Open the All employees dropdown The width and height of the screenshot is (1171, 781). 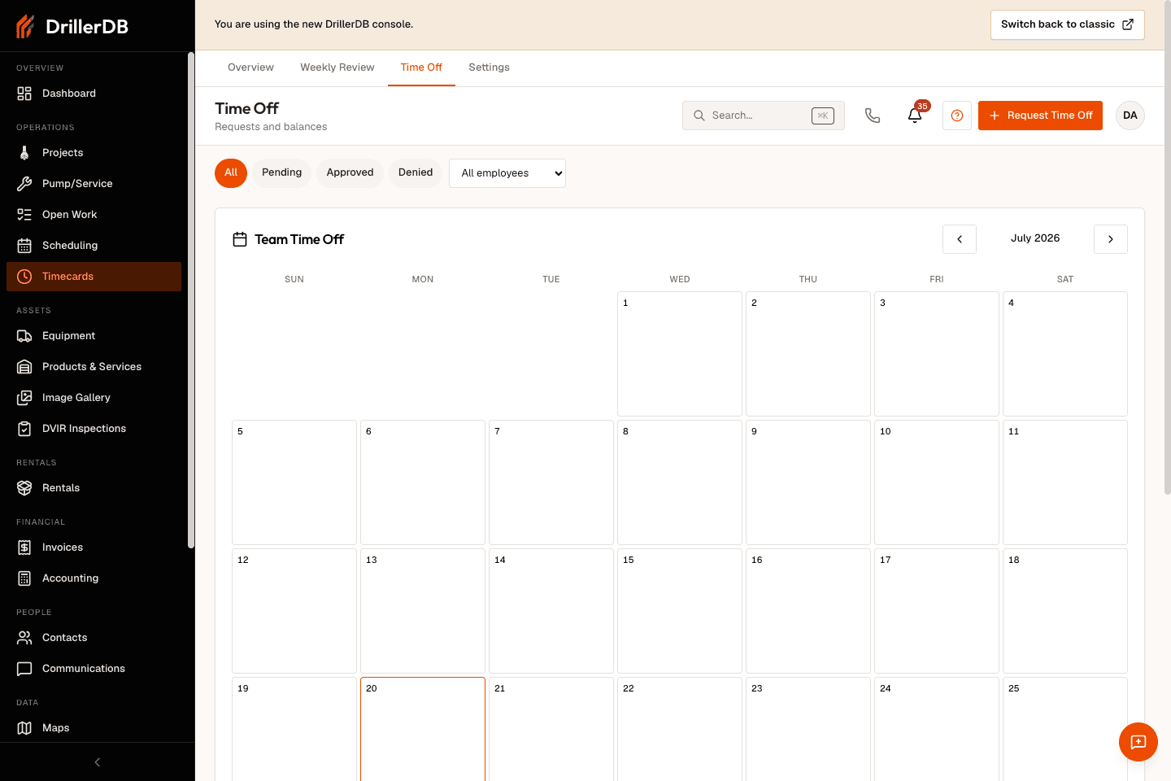pos(507,173)
